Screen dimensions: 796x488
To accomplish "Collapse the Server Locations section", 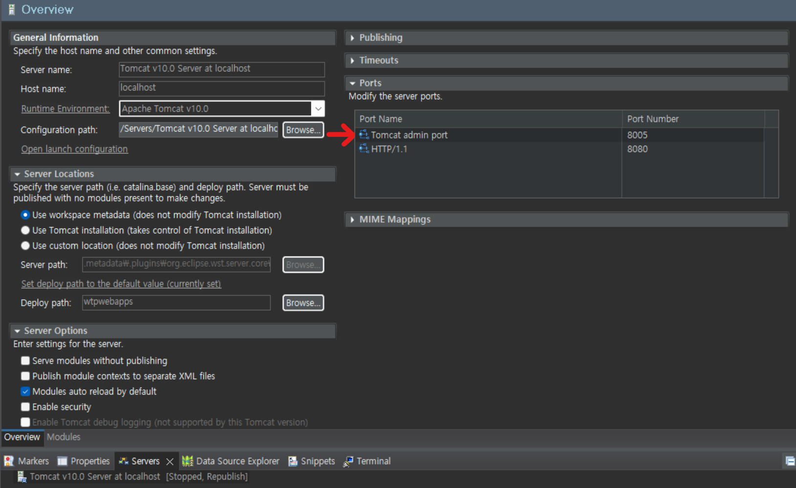I will (x=17, y=174).
